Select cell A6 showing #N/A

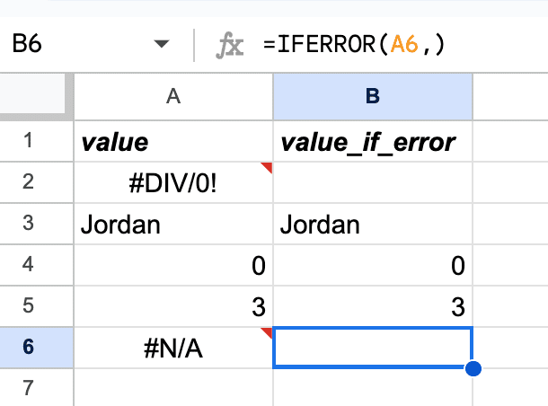click(x=173, y=348)
